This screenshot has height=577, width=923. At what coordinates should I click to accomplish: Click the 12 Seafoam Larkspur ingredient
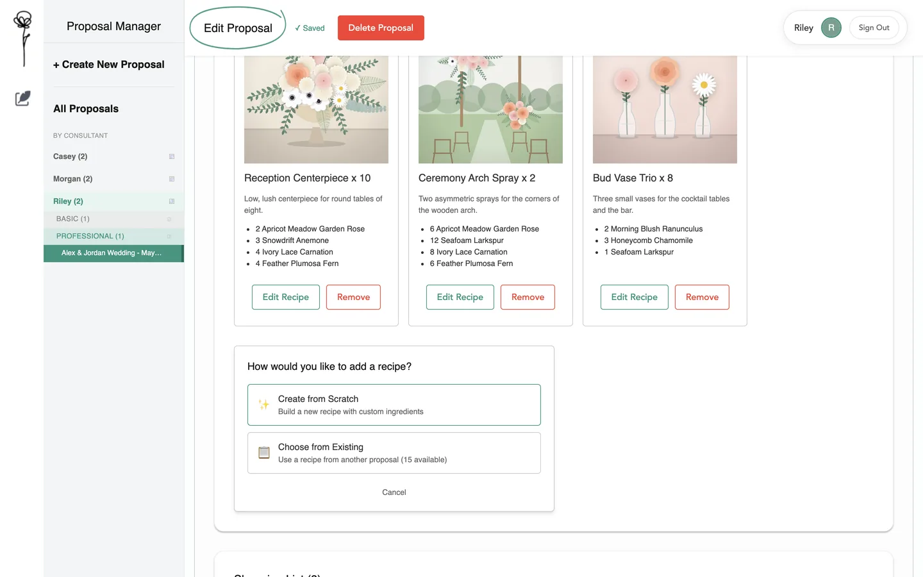pos(467,240)
